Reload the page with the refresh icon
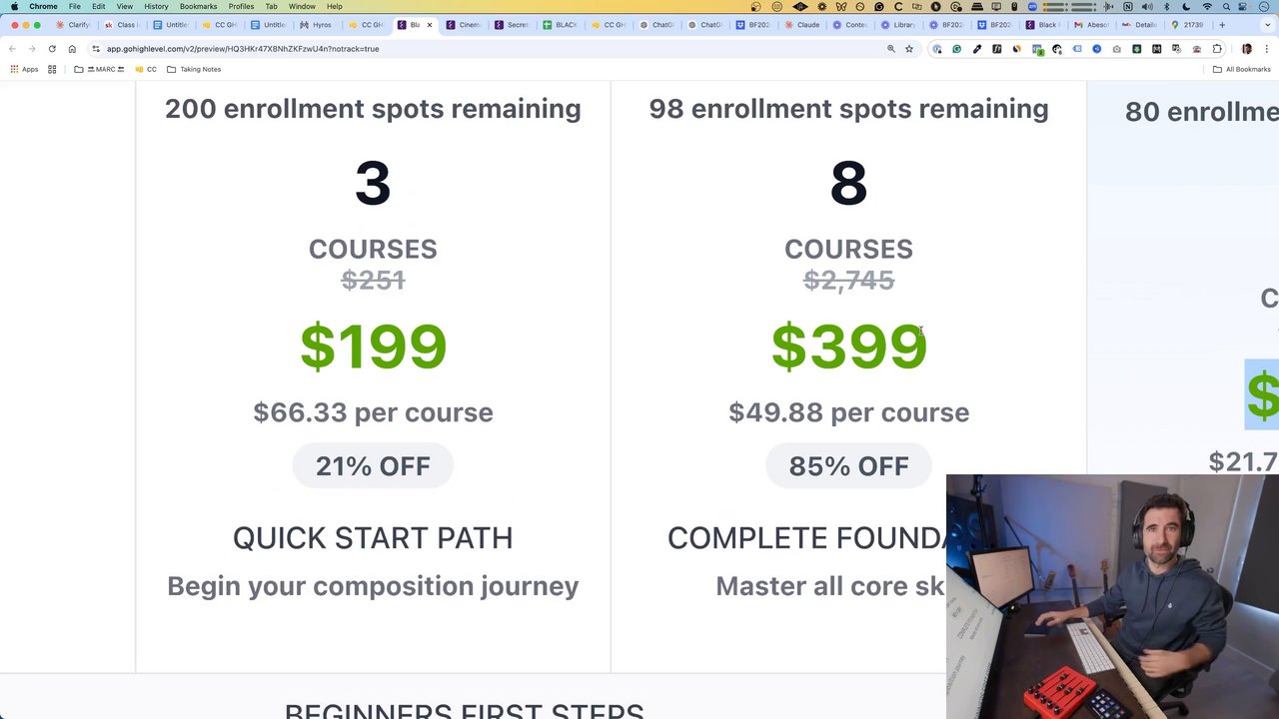Viewport: 1279px width, 719px height. click(x=52, y=49)
